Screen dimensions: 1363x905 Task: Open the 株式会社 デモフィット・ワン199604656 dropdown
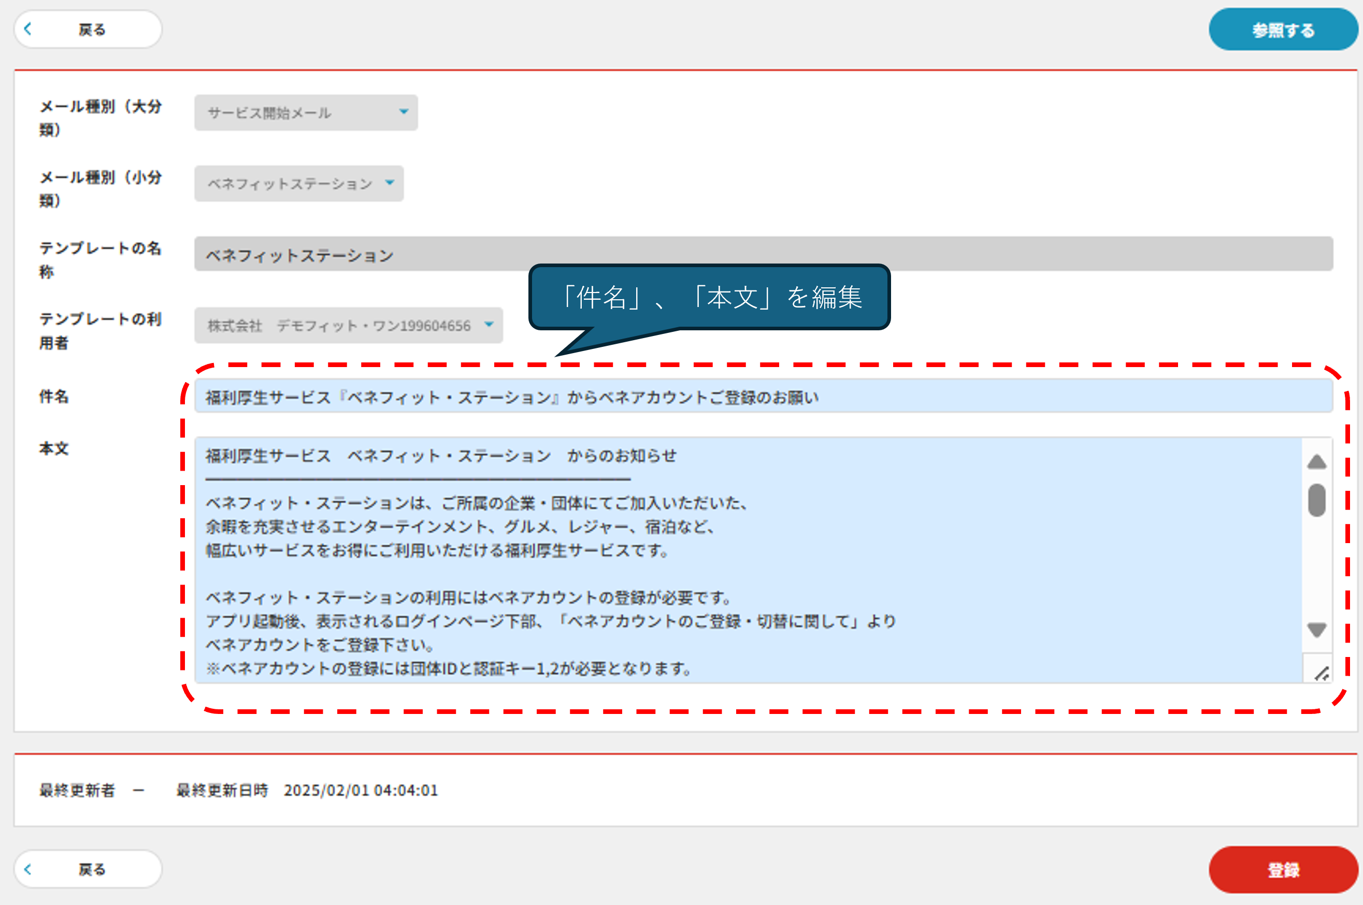pyautogui.click(x=349, y=326)
